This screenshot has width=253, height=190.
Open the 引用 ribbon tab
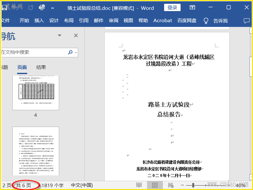(x=83, y=21)
